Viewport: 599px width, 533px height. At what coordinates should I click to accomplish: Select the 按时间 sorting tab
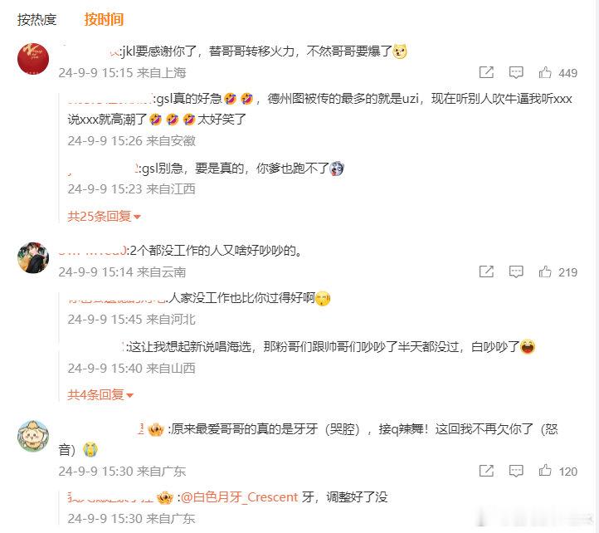click(x=104, y=19)
